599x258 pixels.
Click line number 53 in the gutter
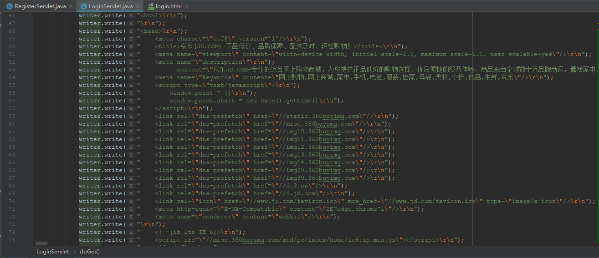(12, 70)
